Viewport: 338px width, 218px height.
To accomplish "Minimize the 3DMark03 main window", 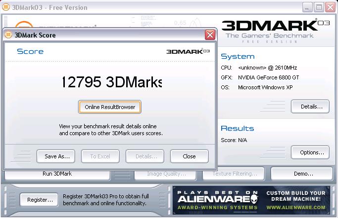I will click(307, 7).
